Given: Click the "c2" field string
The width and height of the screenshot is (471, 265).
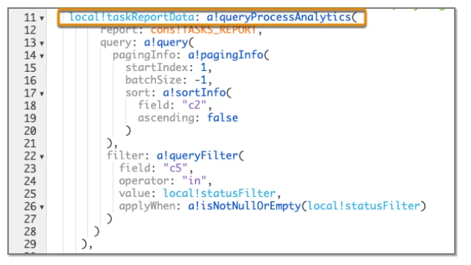Looking at the screenshot, I should 194,105.
